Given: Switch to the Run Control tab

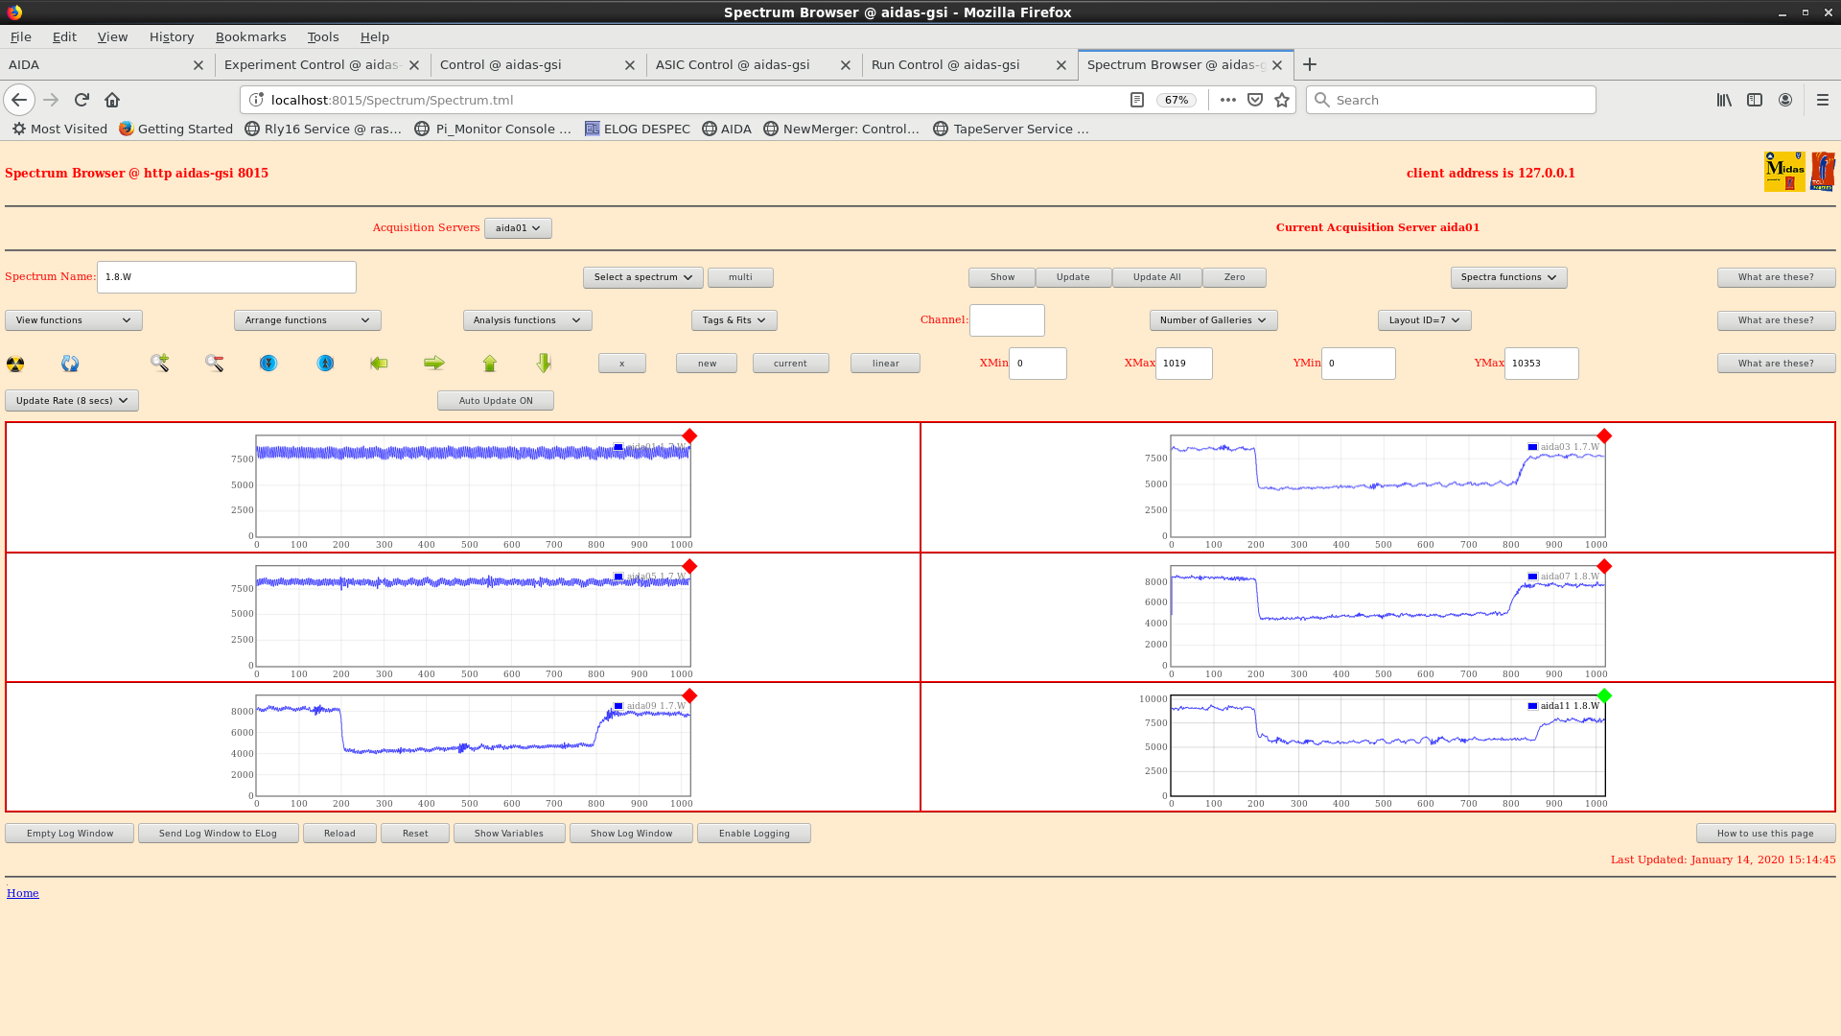Looking at the screenshot, I should pos(945,65).
